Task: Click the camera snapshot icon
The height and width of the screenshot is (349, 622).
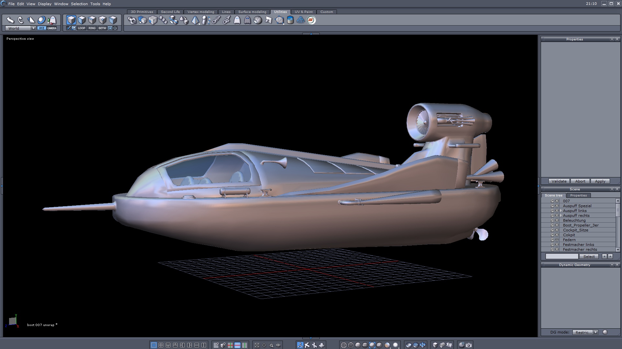Action: pos(469,345)
